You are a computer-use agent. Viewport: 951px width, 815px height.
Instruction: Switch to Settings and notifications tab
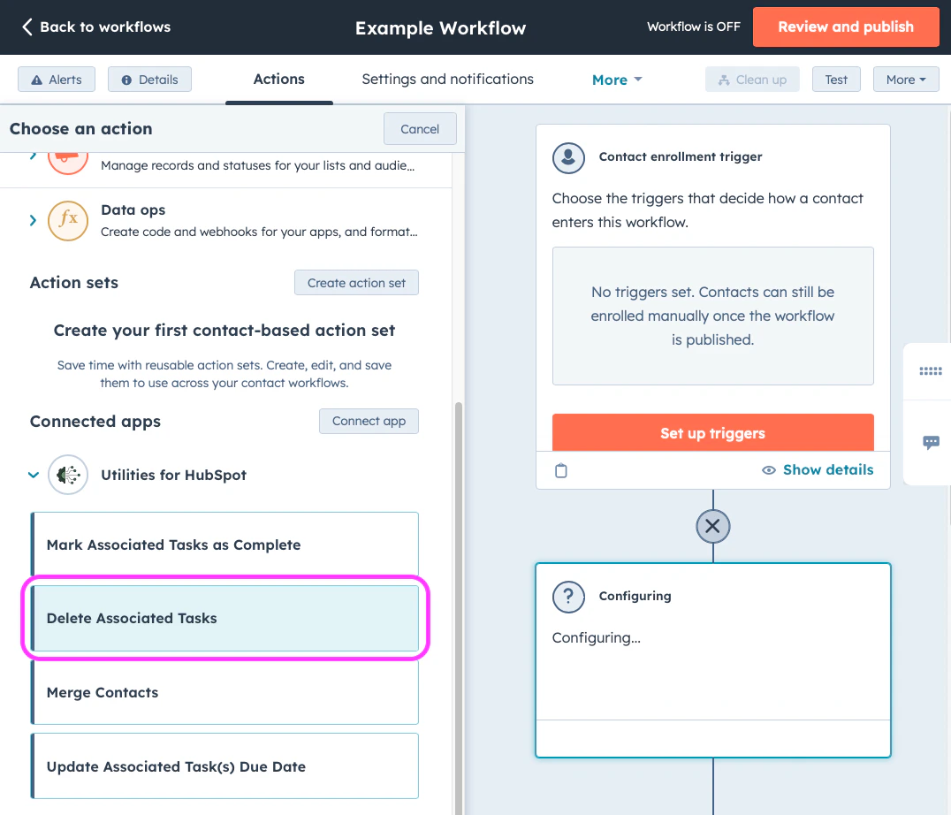coord(447,80)
